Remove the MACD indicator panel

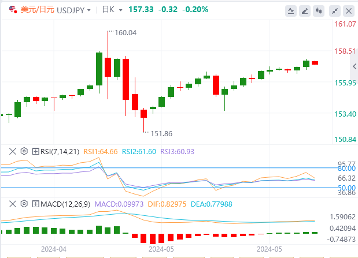13,204
